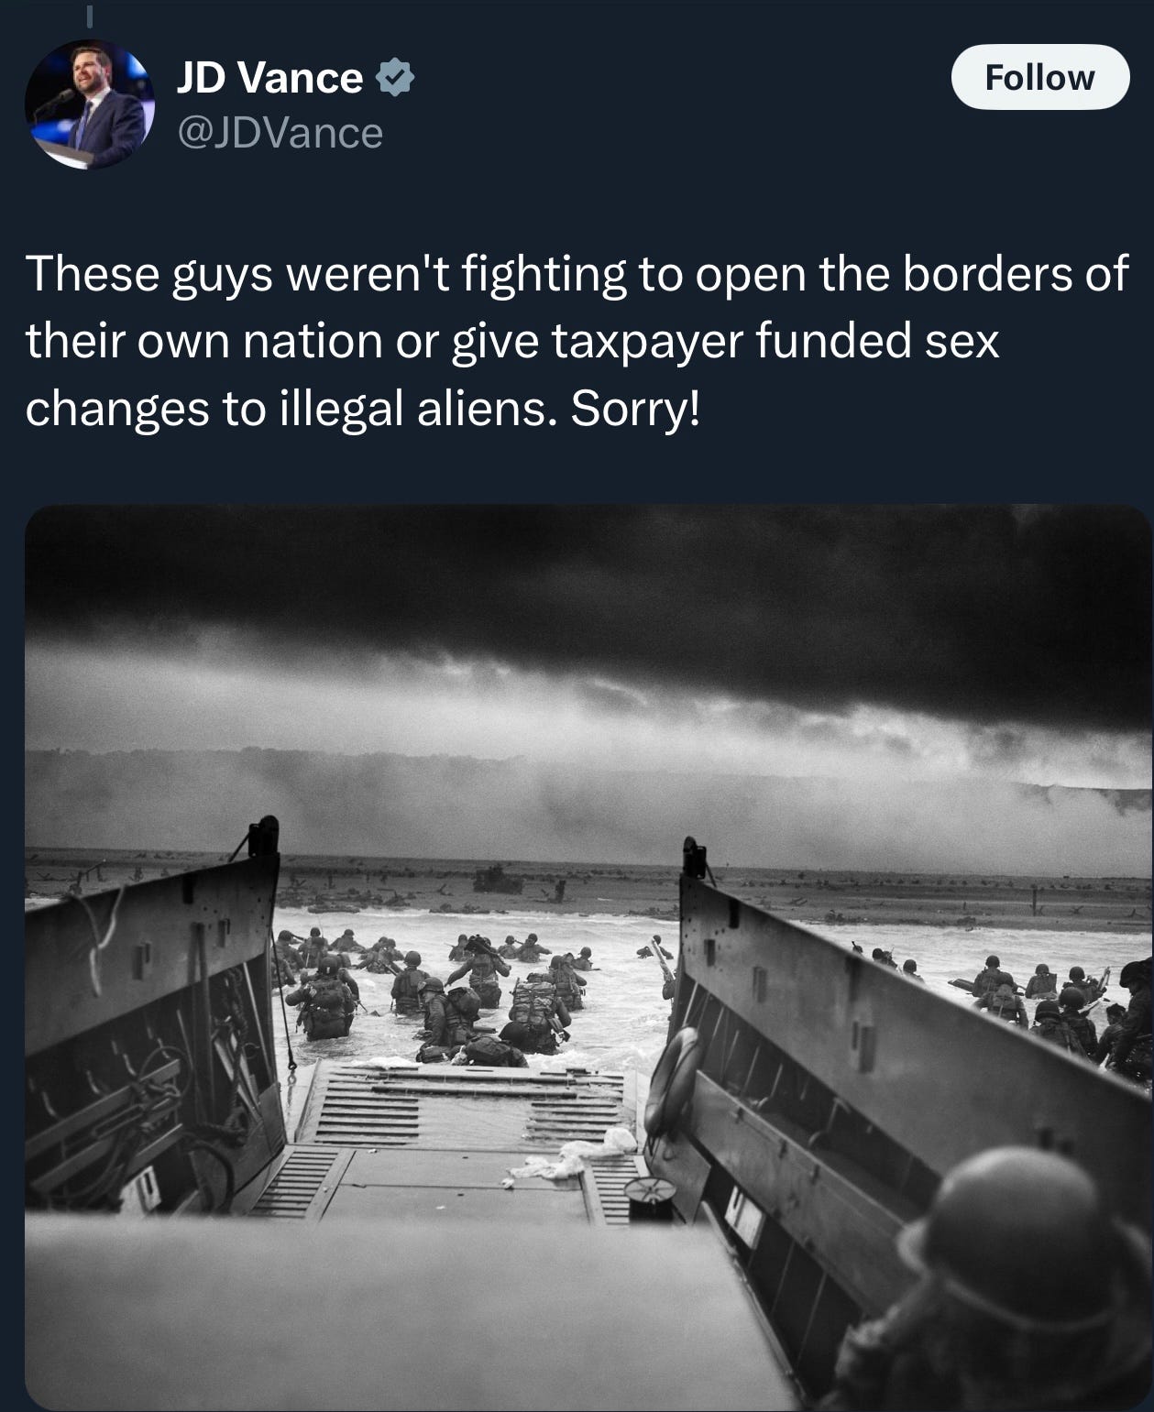Open JD Vance's profile picture

coord(89,104)
